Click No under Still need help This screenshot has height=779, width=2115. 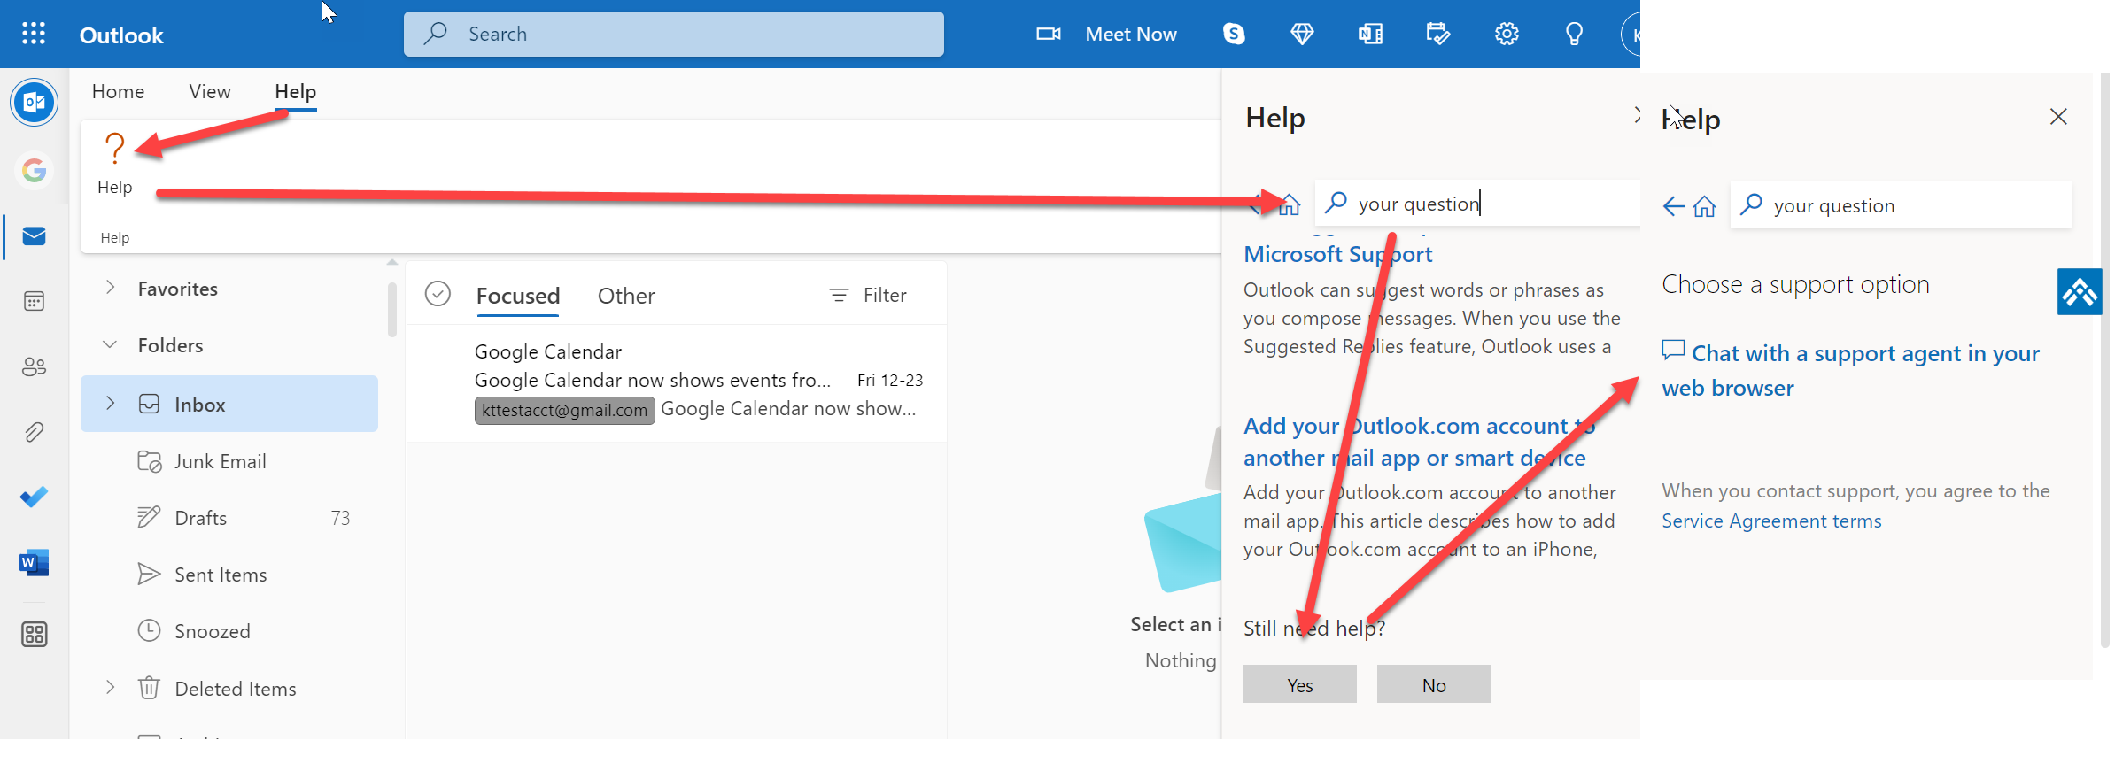[x=1434, y=684]
